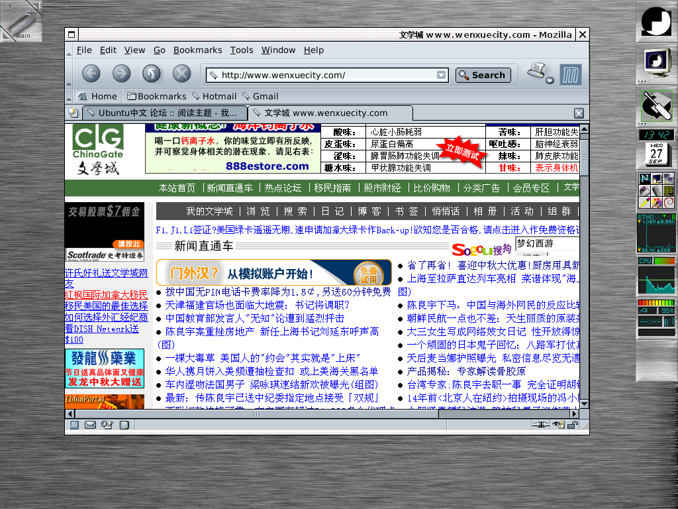The width and height of the screenshot is (678, 509).
Task: Collapse the navigation toolbar using its grippy
Action: click(x=69, y=74)
